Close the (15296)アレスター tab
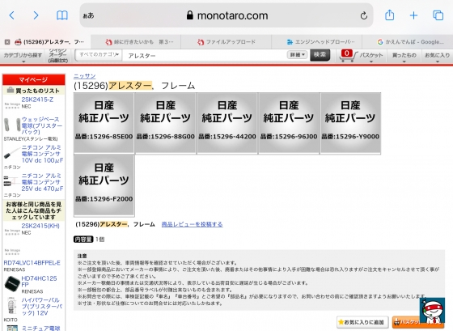The height and width of the screenshot is (331, 453). 7,42
